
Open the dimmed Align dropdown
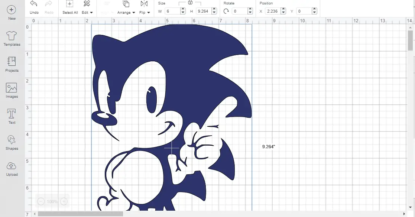(107, 7)
